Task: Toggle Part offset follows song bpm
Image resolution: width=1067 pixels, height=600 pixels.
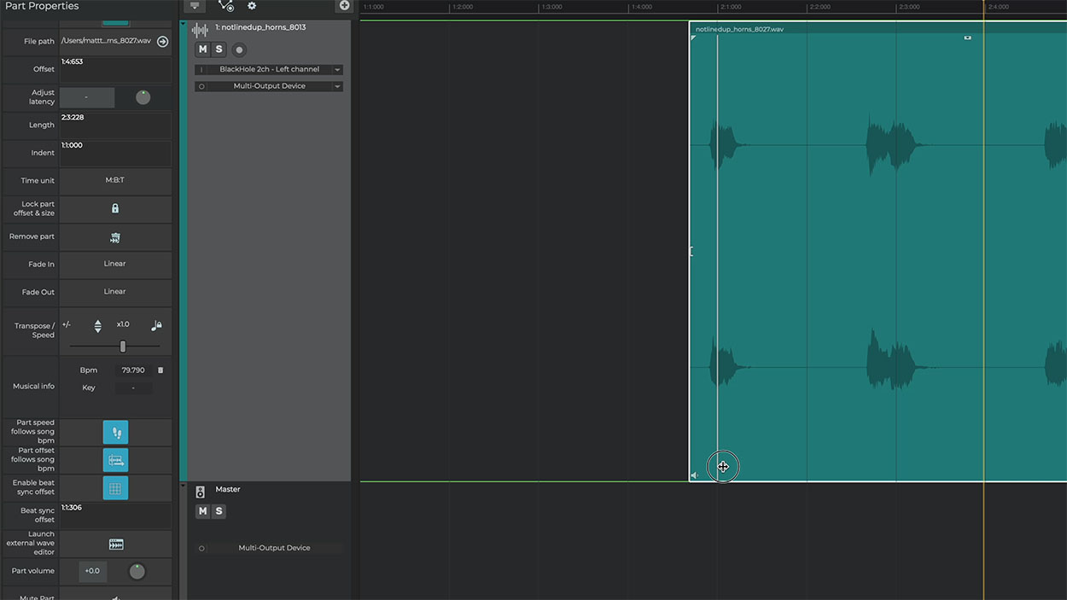Action: 115,460
